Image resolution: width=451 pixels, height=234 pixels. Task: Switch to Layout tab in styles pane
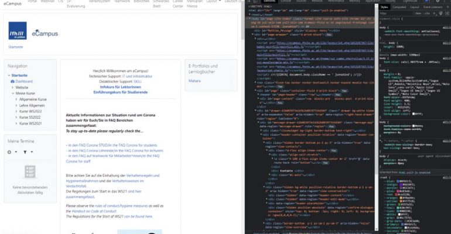click(415, 7)
